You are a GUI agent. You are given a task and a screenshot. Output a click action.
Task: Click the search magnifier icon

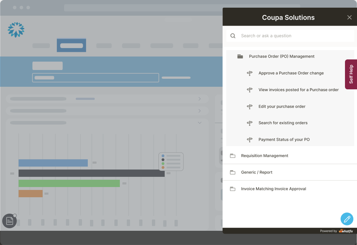(233, 36)
